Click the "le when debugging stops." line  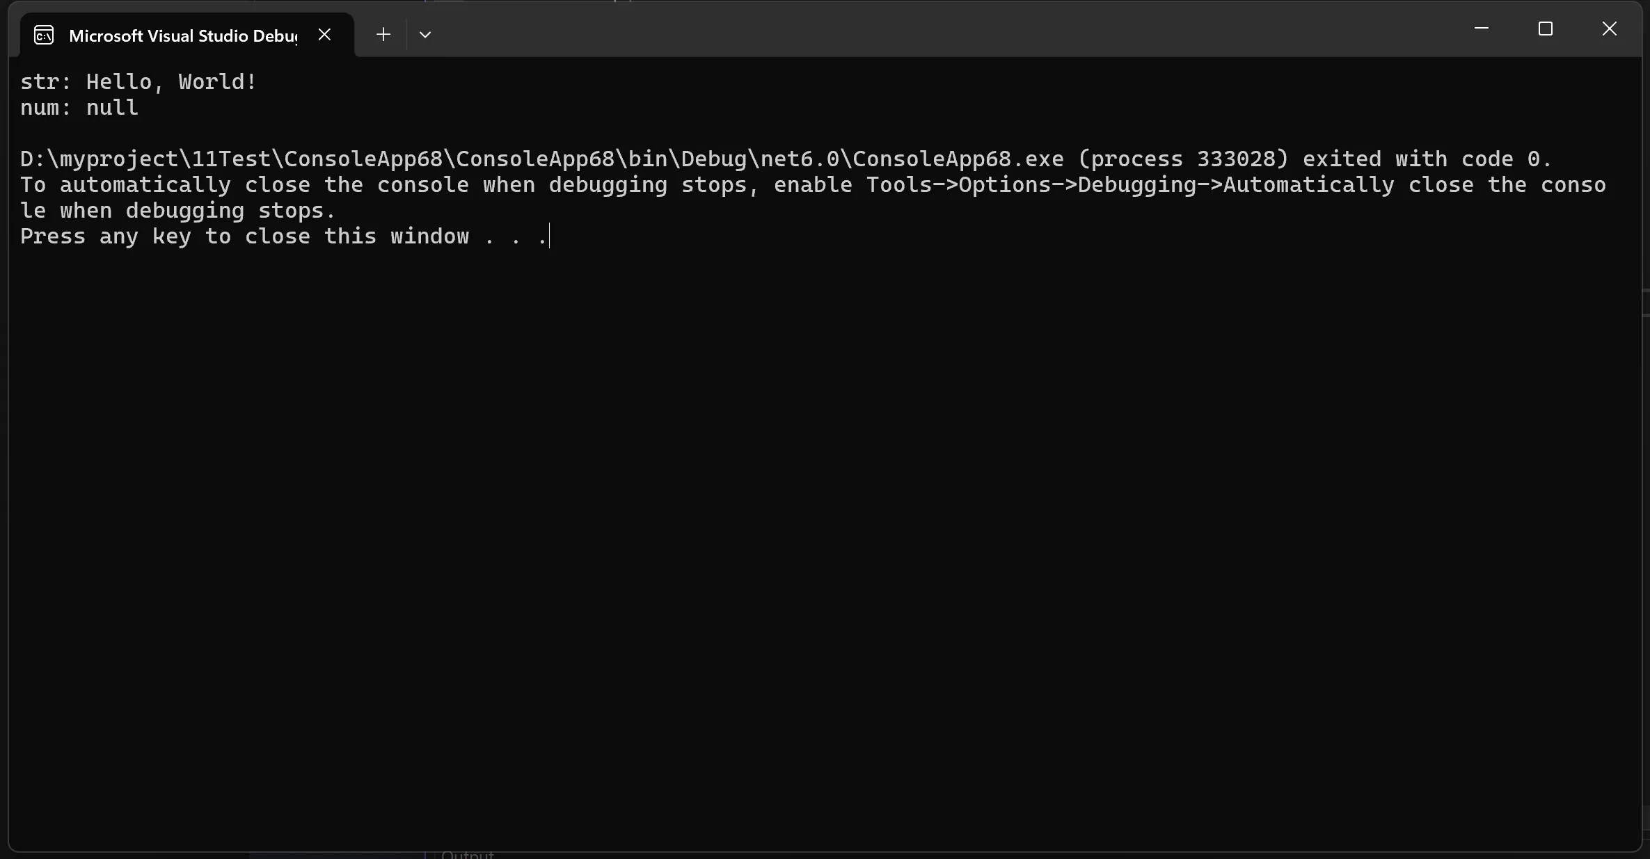pyautogui.click(x=178, y=211)
